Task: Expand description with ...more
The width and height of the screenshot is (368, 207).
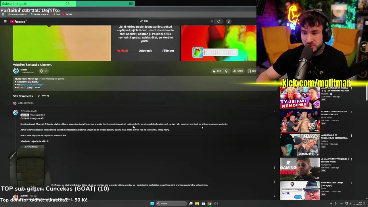Action: (37, 87)
